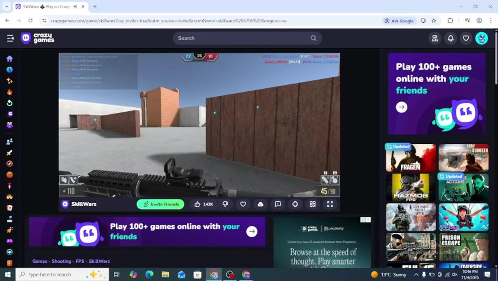Dislike SkillWarz with the thumbs down
The width and height of the screenshot is (498, 281).
point(225,204)
